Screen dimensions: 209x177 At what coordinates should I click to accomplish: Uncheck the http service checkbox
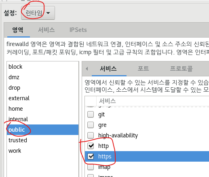pyautogui.click(x=91, y=146)
